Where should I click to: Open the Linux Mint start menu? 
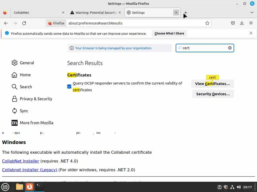click(x=5, y=187)
